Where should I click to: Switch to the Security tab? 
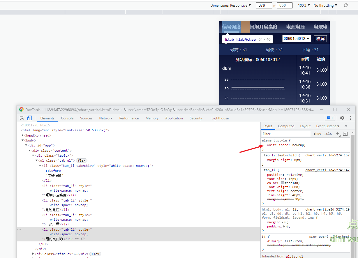tap(196, 118)
